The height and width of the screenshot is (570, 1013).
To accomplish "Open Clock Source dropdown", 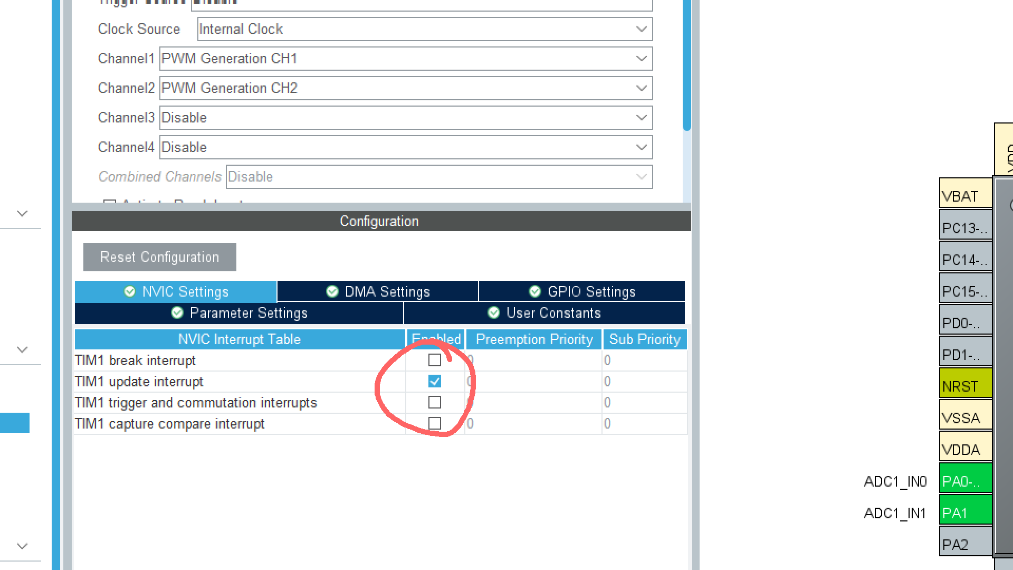I will pyautogui.click(x=425, y=29).
